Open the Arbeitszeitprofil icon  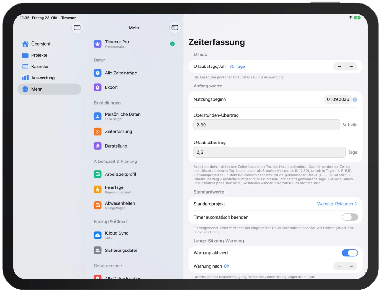pos(97,174)
